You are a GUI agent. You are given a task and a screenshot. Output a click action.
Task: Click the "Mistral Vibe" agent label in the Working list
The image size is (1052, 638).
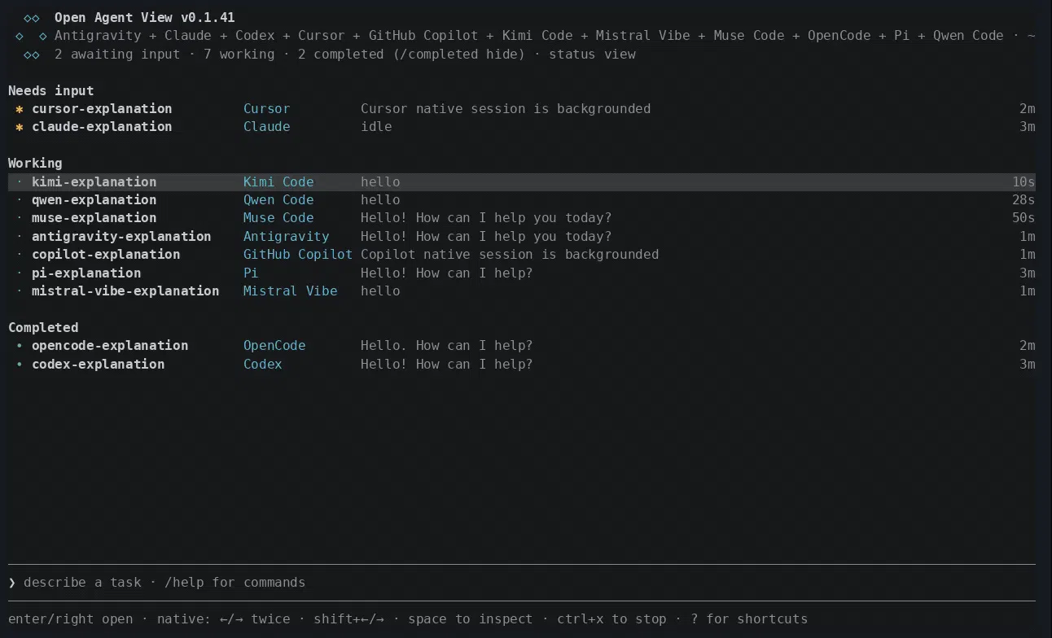point(290,291)
